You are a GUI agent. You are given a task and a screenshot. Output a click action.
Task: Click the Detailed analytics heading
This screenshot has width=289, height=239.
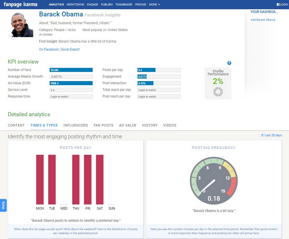tap(29, 114)
